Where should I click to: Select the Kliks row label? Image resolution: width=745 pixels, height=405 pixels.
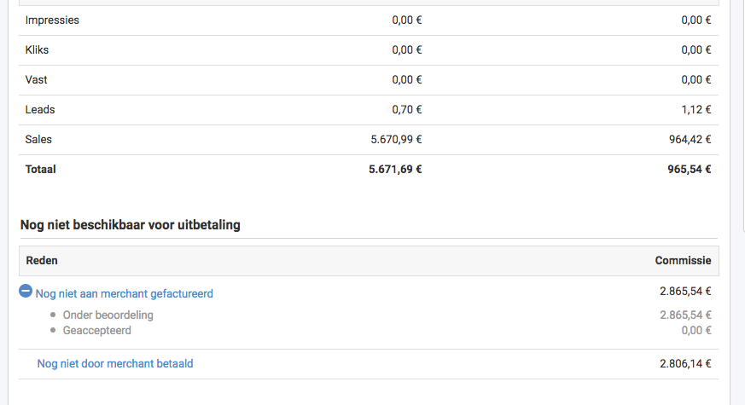click(x=37, y=49)
